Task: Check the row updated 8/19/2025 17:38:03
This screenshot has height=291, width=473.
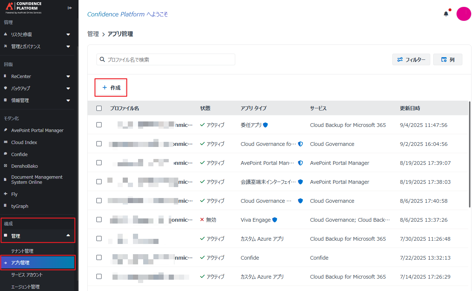Action: (99, 182)
